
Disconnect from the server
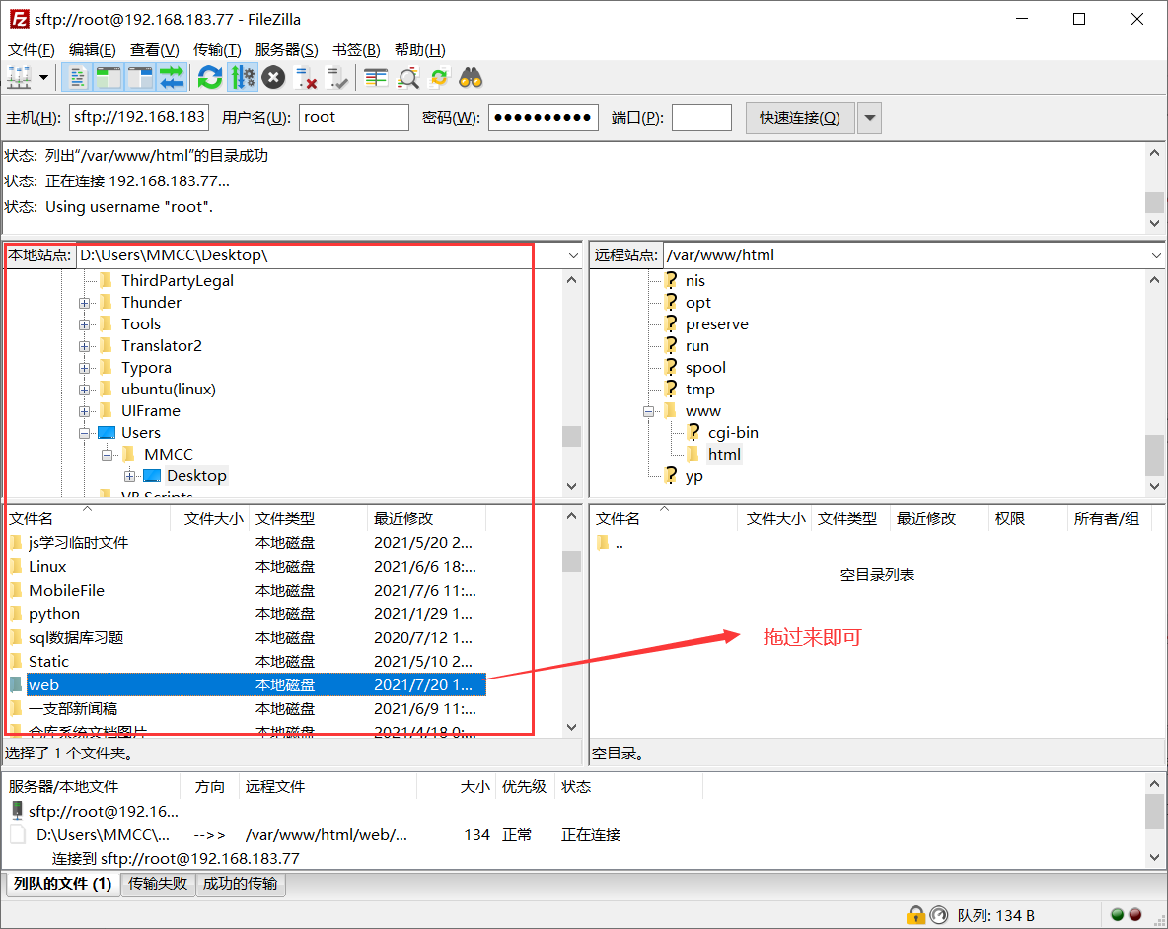pyautogui.click(x=305, y=77)
